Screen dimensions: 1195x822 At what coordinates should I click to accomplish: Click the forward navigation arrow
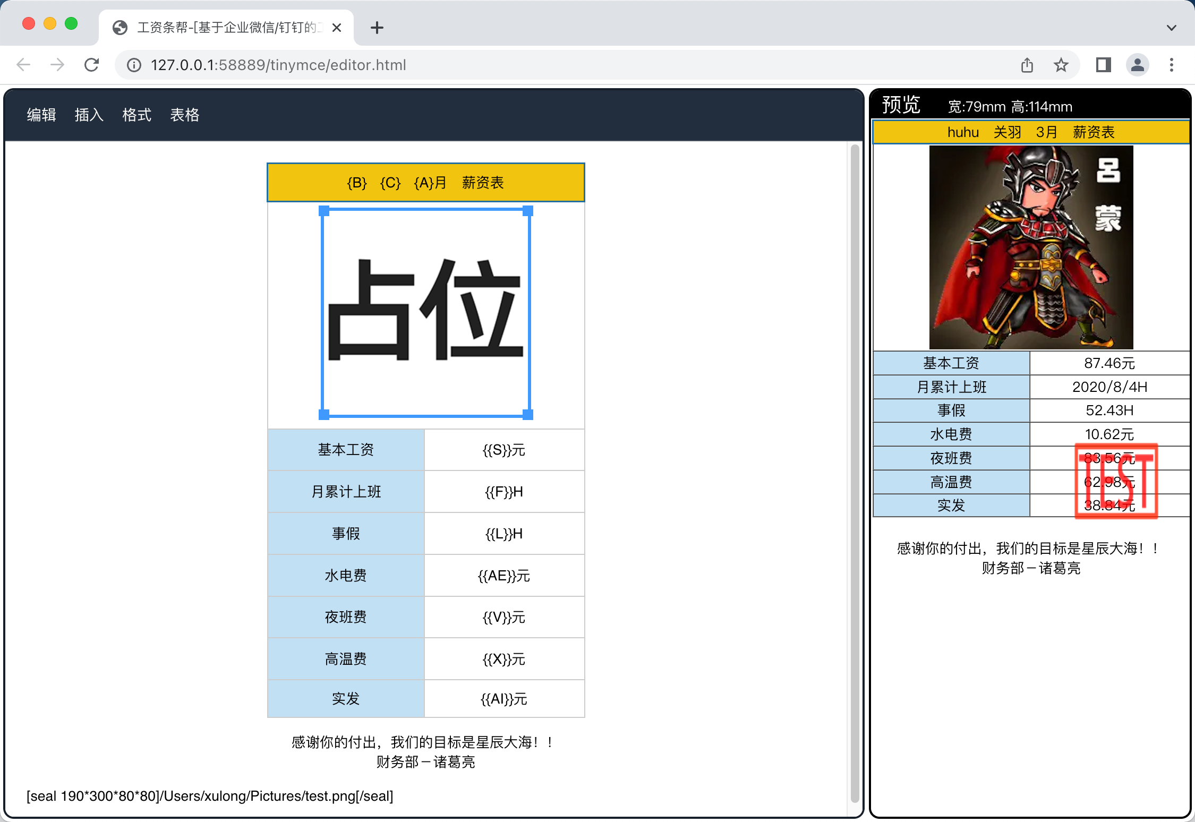pyautogui.click(x=57, y=65)
